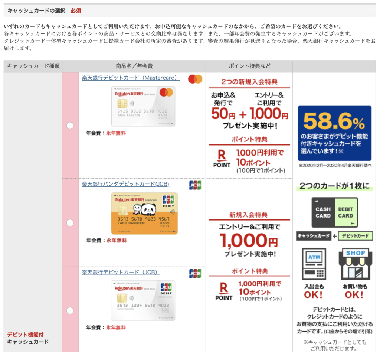The height and width of the screenshot is (352, 380).
Task: Click 年会費：永年無料 under the Mastercard debit card
Action: [x=106, y=133]
